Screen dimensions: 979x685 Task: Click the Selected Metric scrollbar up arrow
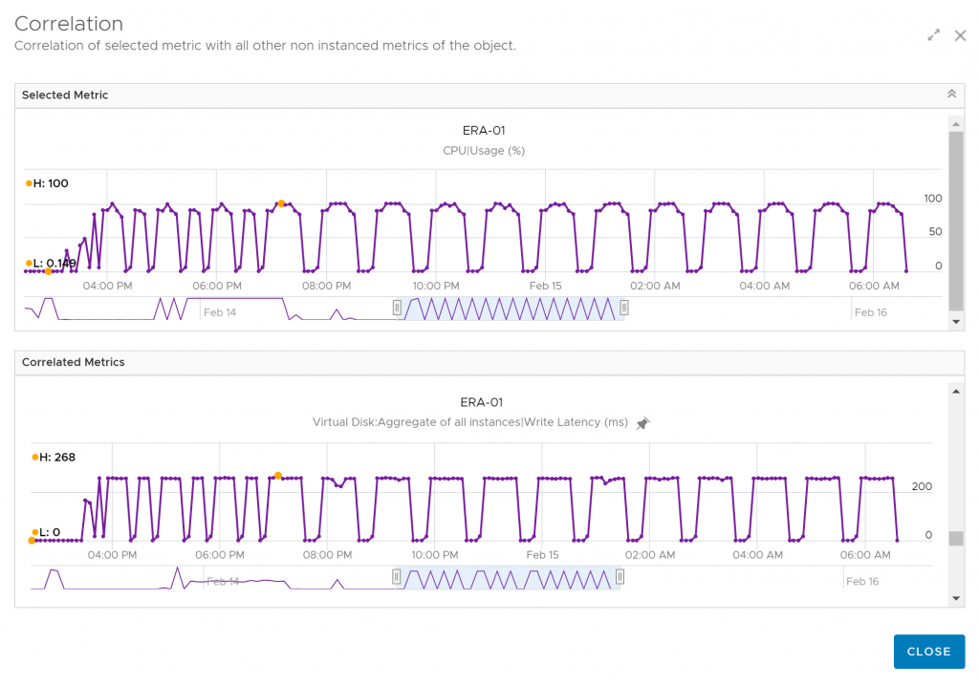tap(956, 123)
